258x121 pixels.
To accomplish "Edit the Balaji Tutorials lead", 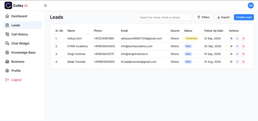I will point(237,62).
